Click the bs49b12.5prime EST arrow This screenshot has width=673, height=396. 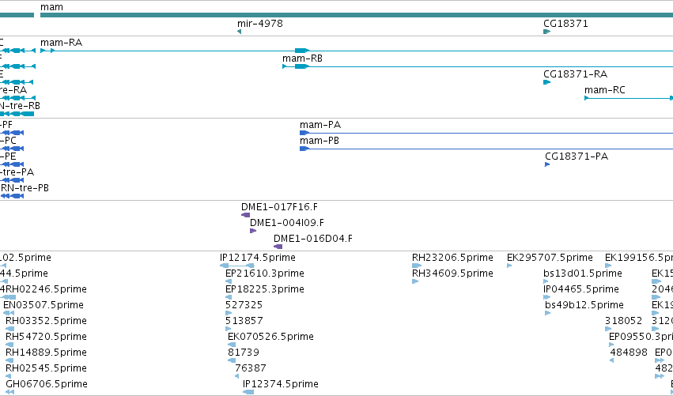click(548, 313)
